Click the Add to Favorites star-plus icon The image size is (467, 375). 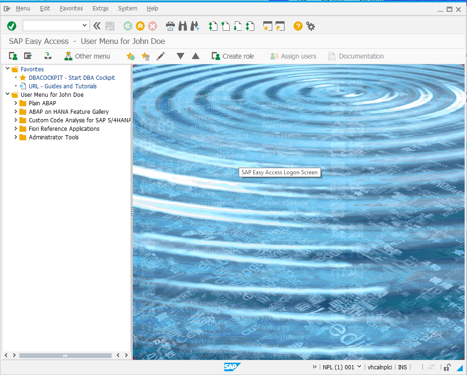130,56
